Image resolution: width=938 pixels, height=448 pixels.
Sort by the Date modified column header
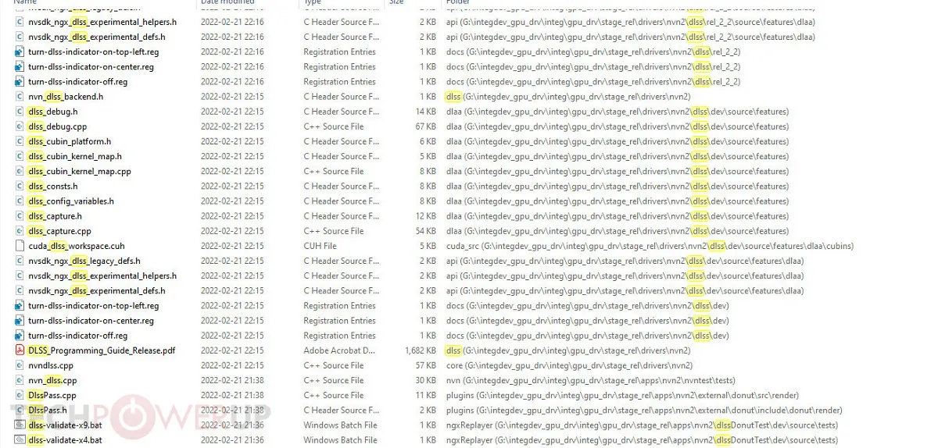pyautogui.click(x=227, y=2)
